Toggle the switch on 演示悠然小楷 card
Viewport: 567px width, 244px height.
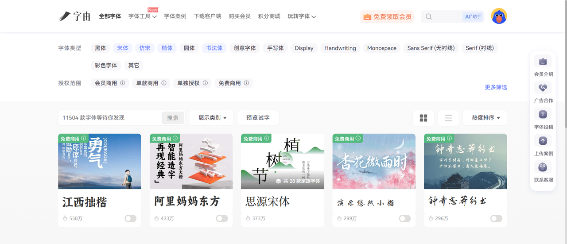405,218
